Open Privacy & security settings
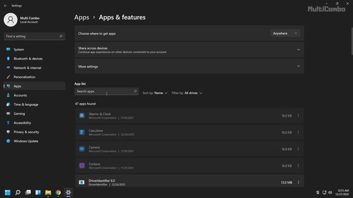The height and width of the screenshot is (198, 353). coord(34,132)
